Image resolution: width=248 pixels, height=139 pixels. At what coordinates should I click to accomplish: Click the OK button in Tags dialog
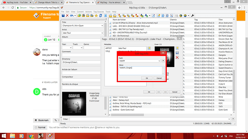(149, 92)
